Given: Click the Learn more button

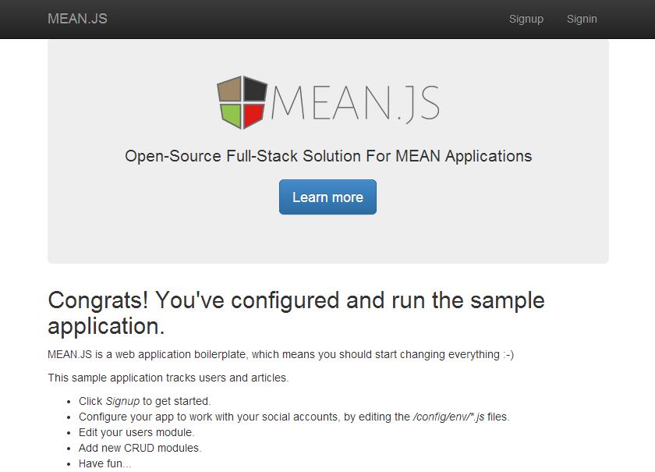Looking at the screenshot, I should (327, 197).
